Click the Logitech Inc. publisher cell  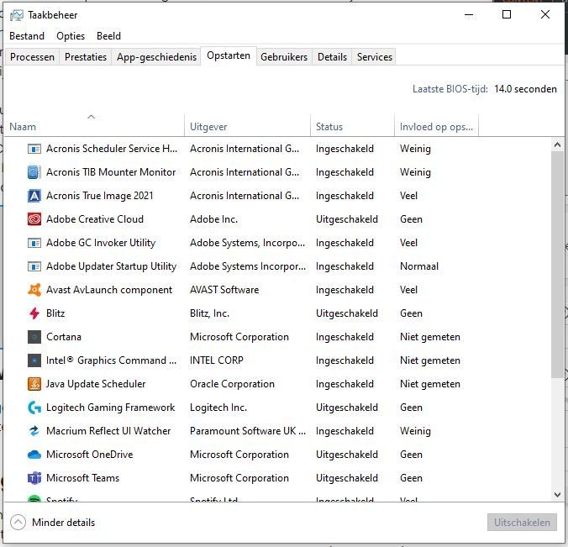(x=218, y=408)
